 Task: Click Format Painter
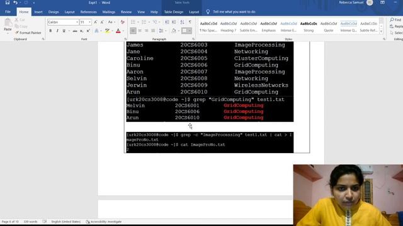(x=28, y=33)
